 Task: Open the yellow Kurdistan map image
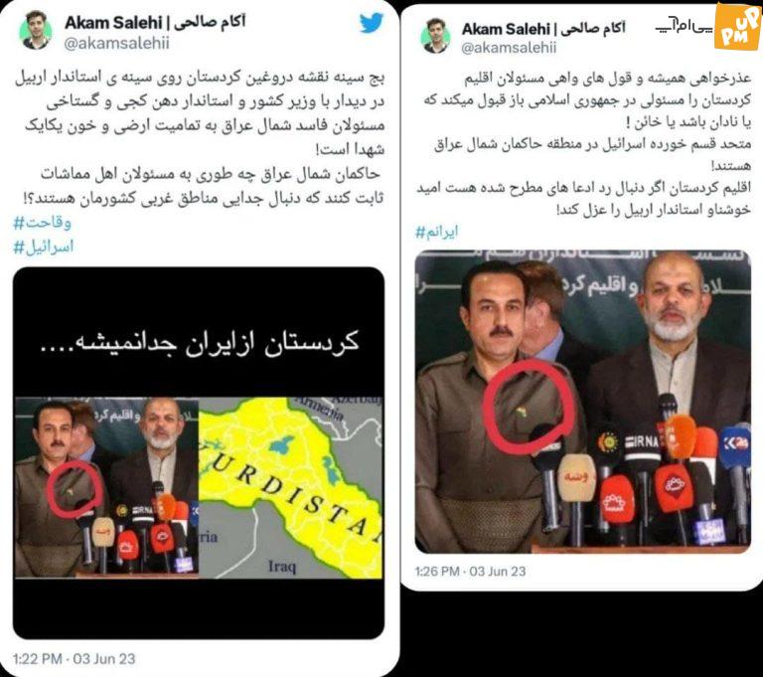pos(290,488)
